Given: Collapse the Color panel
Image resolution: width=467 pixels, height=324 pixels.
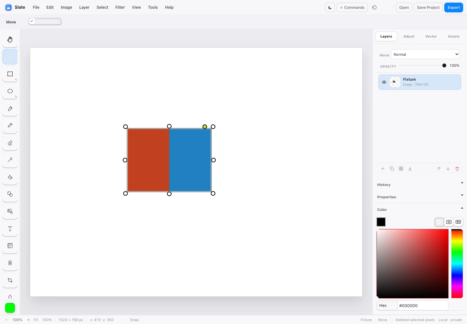Looking at the screenshot, I should (x=420, y=209).
